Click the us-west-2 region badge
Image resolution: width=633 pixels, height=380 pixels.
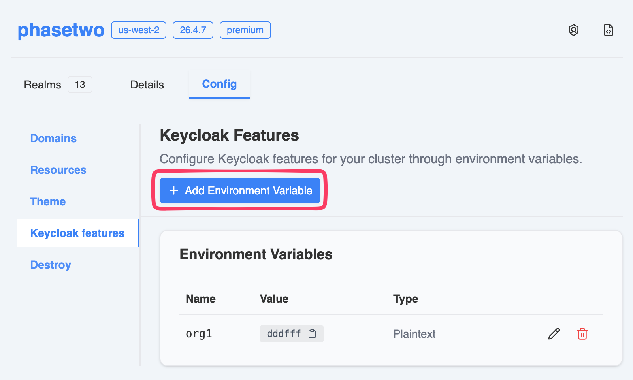tap(138, 30)
